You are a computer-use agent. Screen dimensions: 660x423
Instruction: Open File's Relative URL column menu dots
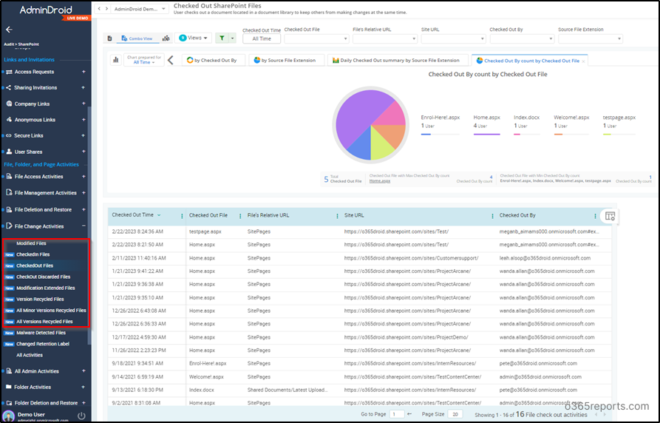pyautogui.click(x=337, y=216)
